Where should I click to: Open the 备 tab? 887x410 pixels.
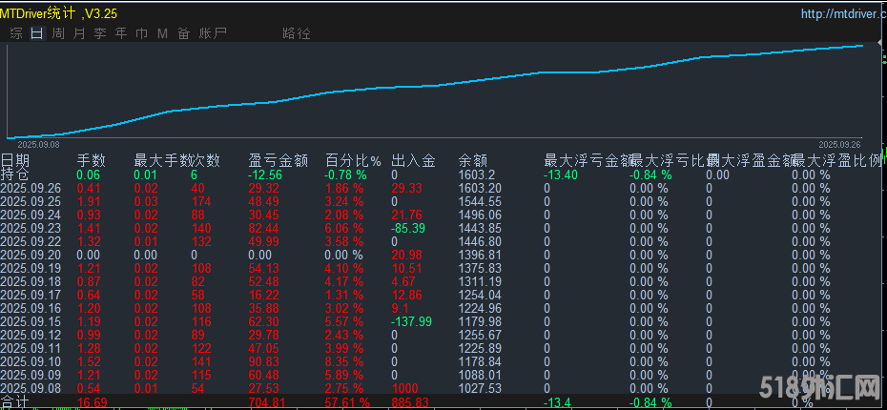tap(182, 33)
